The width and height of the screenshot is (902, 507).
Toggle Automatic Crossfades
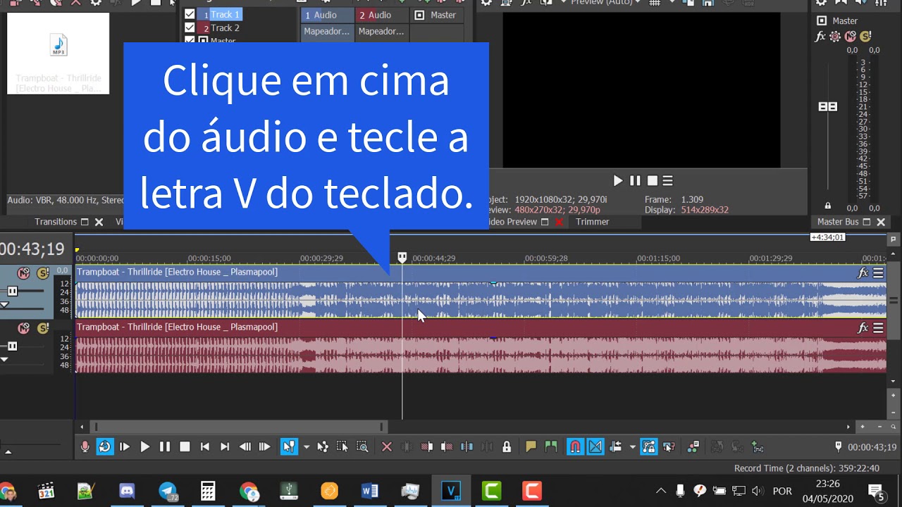coord(595,446)
